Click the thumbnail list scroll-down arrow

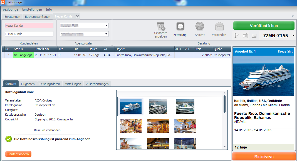point(224,147)
